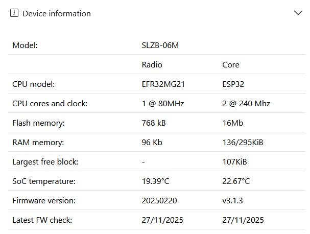This screenshot has width=310, height=234.
Task: Select the ESP32 CPU model text
Action: [233, 84]
